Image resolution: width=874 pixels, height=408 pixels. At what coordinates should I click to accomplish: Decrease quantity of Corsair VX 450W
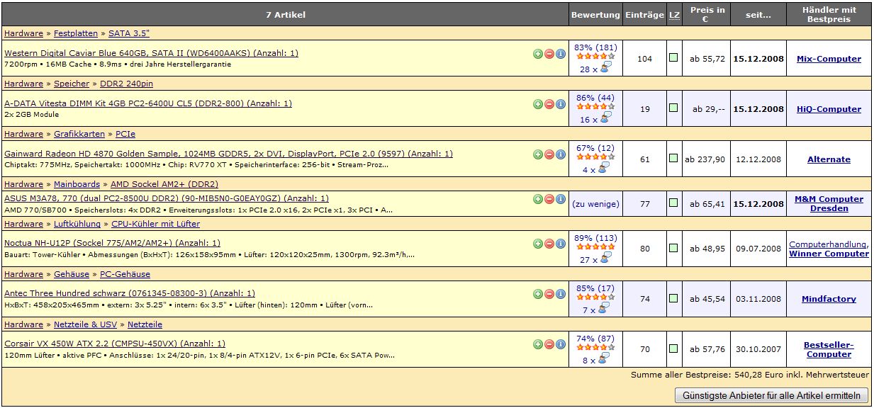pyautogui.click(x=549, y=344)
